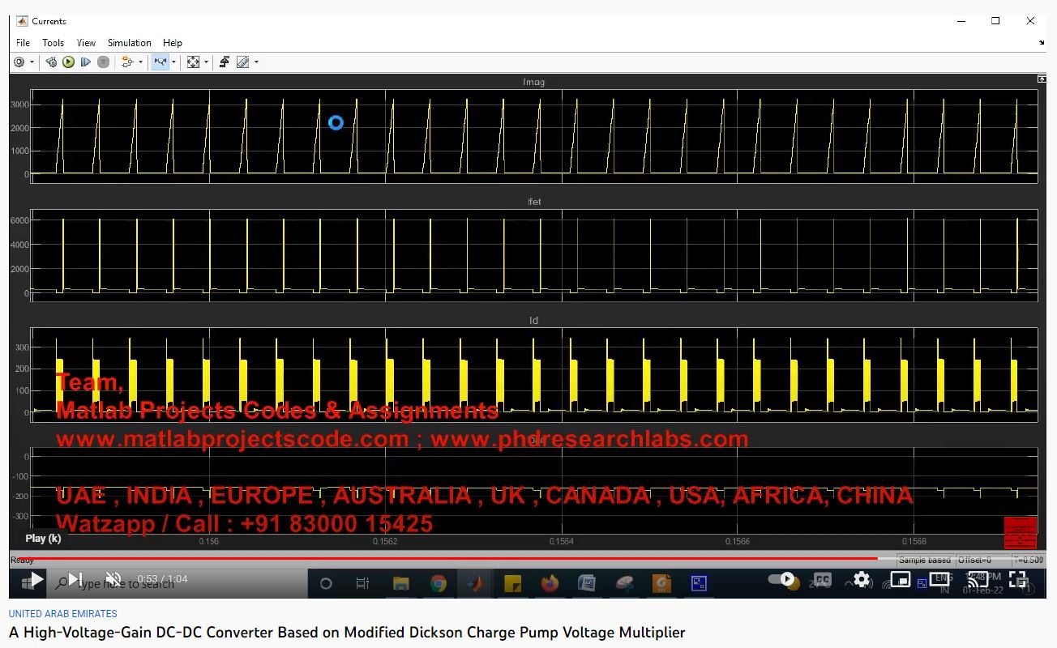The height and width of the screenshot is (648, 1057).
Task: Expand the Scale axes dropdown arrow
Action: [206, 62]
